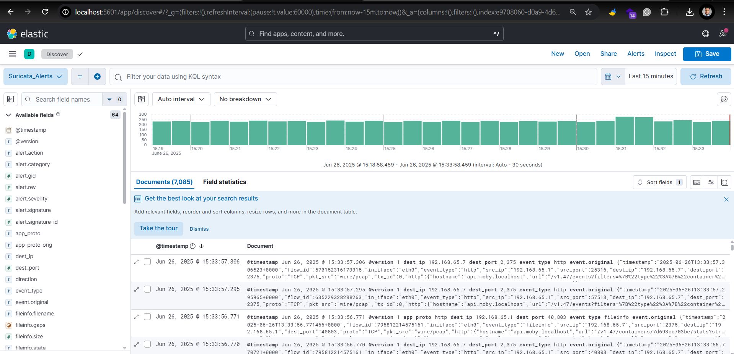734x354 pixels.
Task: Select the alert.signature field
Action: click(x=33, y=210)
